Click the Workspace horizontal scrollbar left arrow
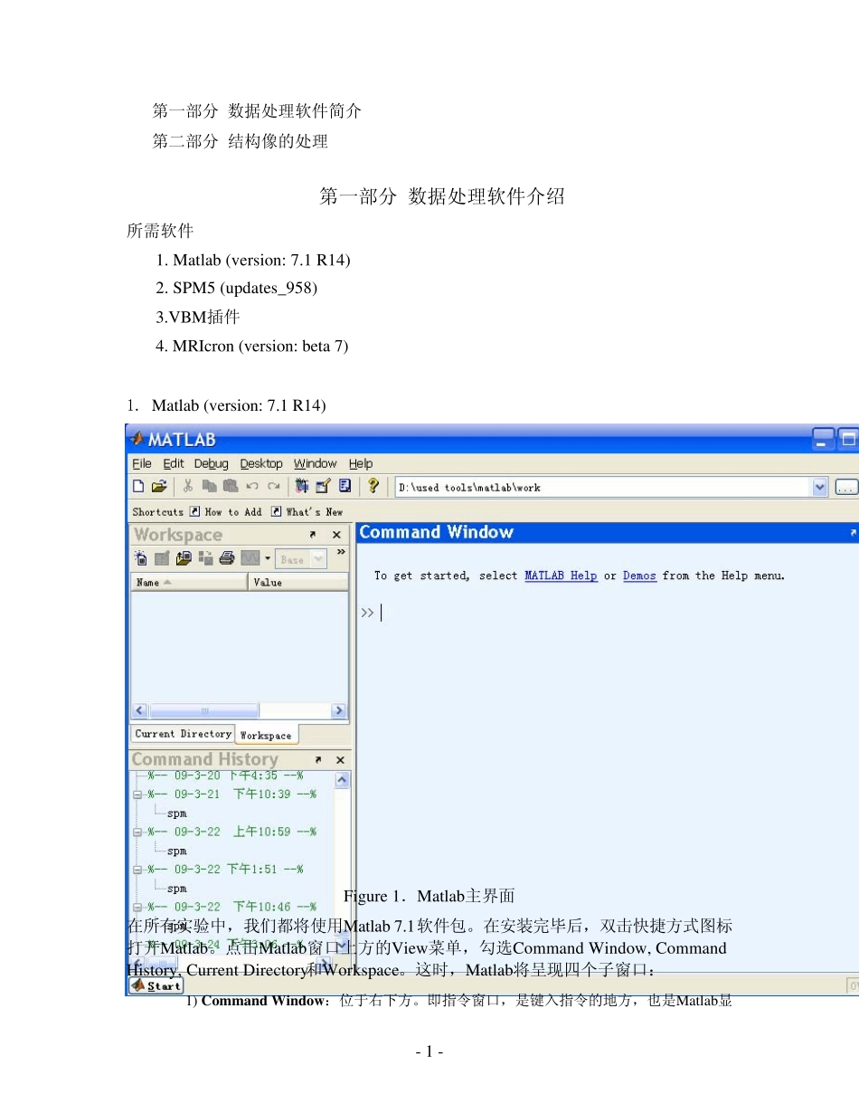 pos(140,710)
